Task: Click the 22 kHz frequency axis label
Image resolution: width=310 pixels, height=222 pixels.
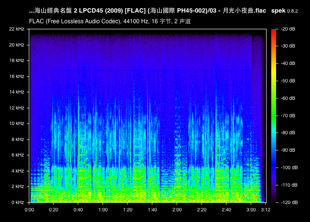Action: (x=16, y=29)
